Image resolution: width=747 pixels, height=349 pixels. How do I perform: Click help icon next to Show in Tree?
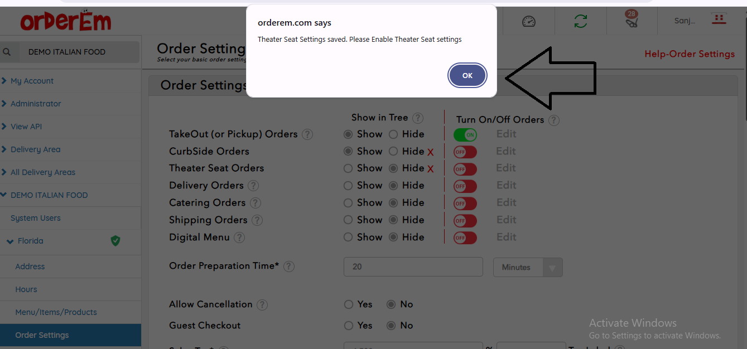(418, 118)
